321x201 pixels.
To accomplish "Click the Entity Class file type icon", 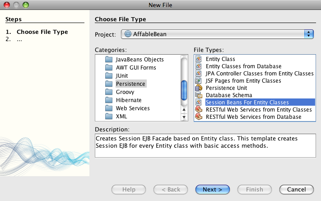I will tap(198, 59).
